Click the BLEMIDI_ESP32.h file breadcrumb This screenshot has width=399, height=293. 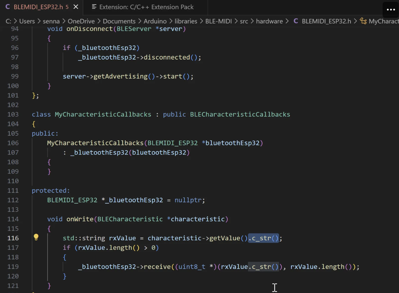pos(326,21)
